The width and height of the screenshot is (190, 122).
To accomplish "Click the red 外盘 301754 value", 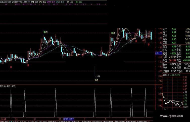I will pos(172,60).
